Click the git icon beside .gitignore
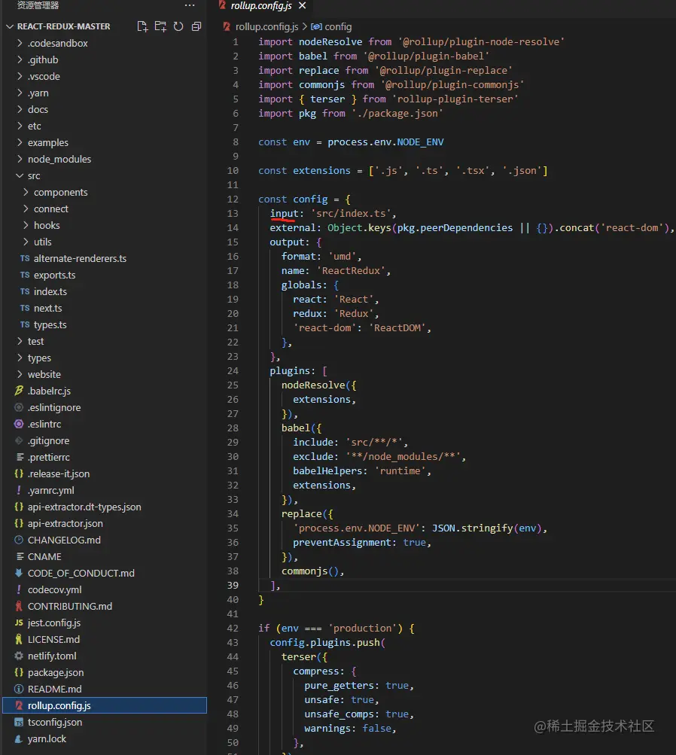Image resolution: width=676 pixels, height=755 pixels. (19, 440)
